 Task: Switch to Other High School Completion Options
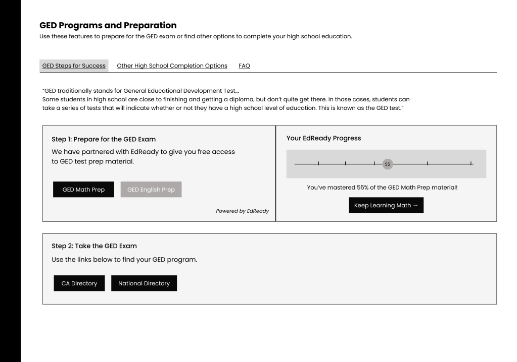172,66
